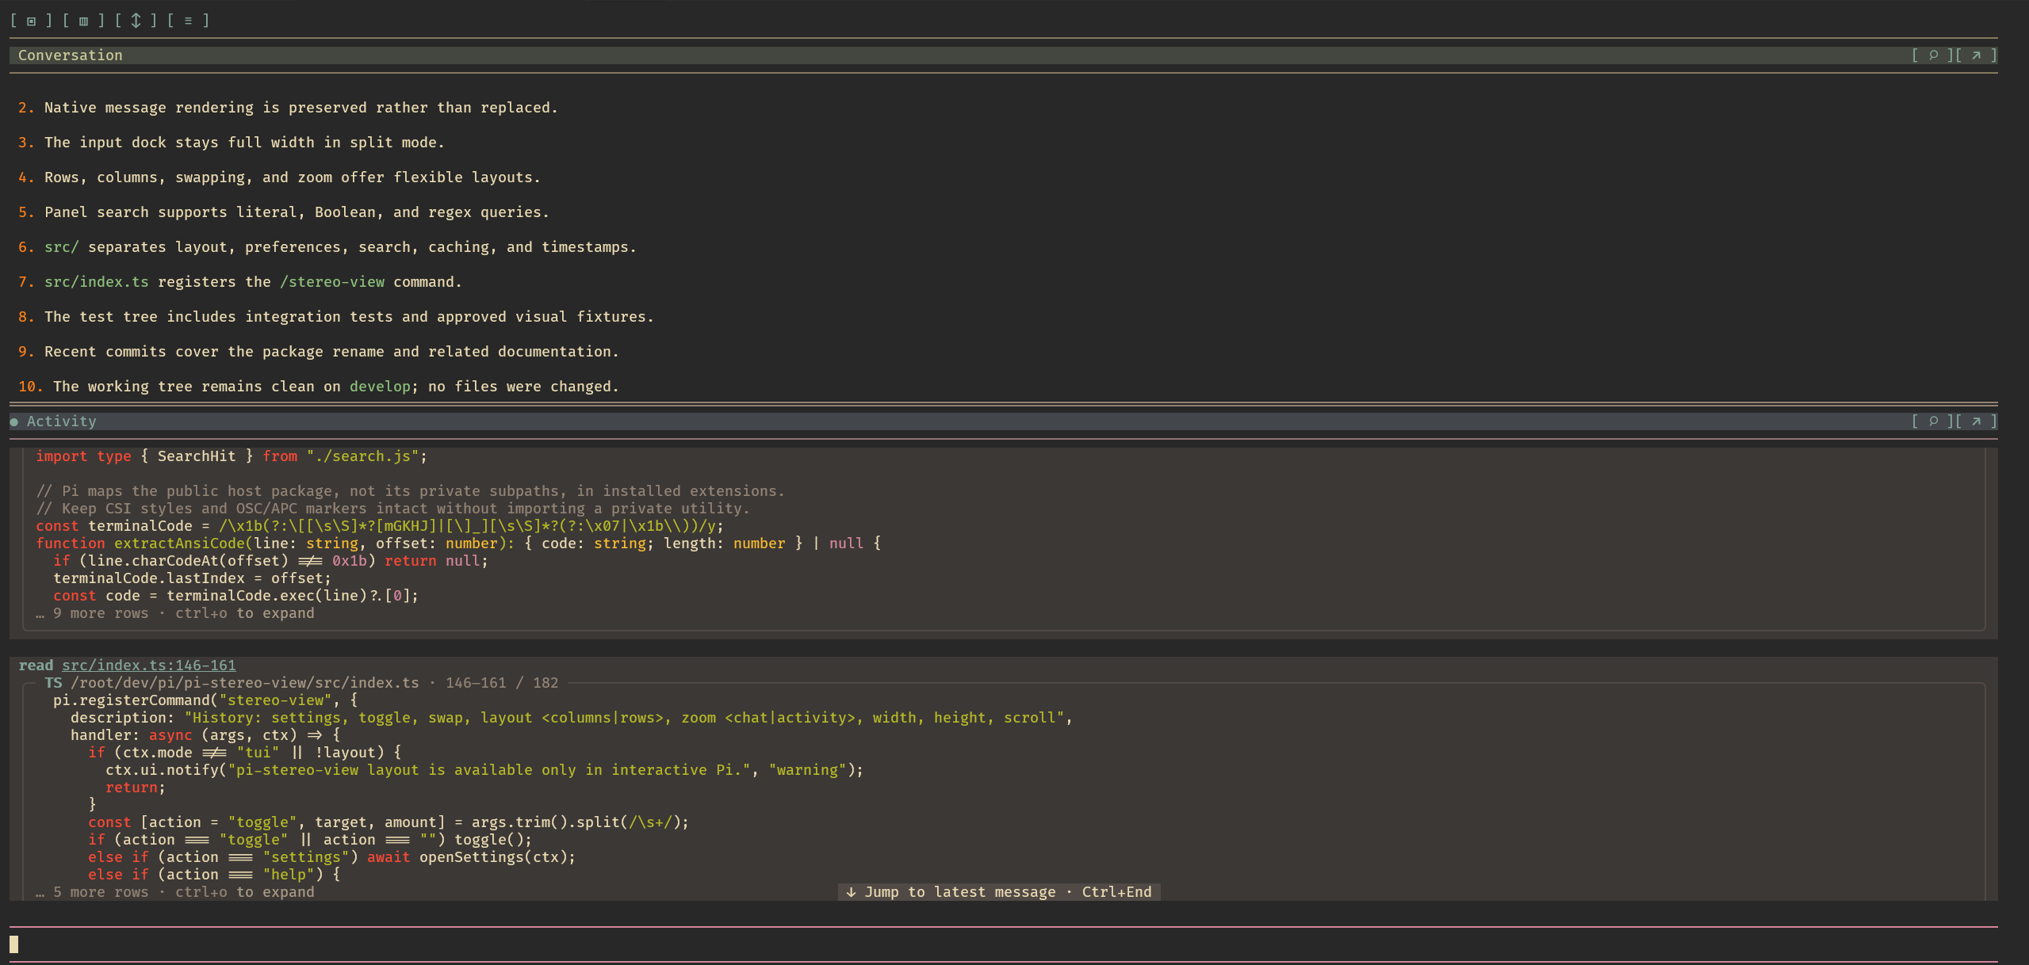Click the single-pane layout icon in the top toolbar
Viewport: 2029px width, 965px height.
coord(31,21)
